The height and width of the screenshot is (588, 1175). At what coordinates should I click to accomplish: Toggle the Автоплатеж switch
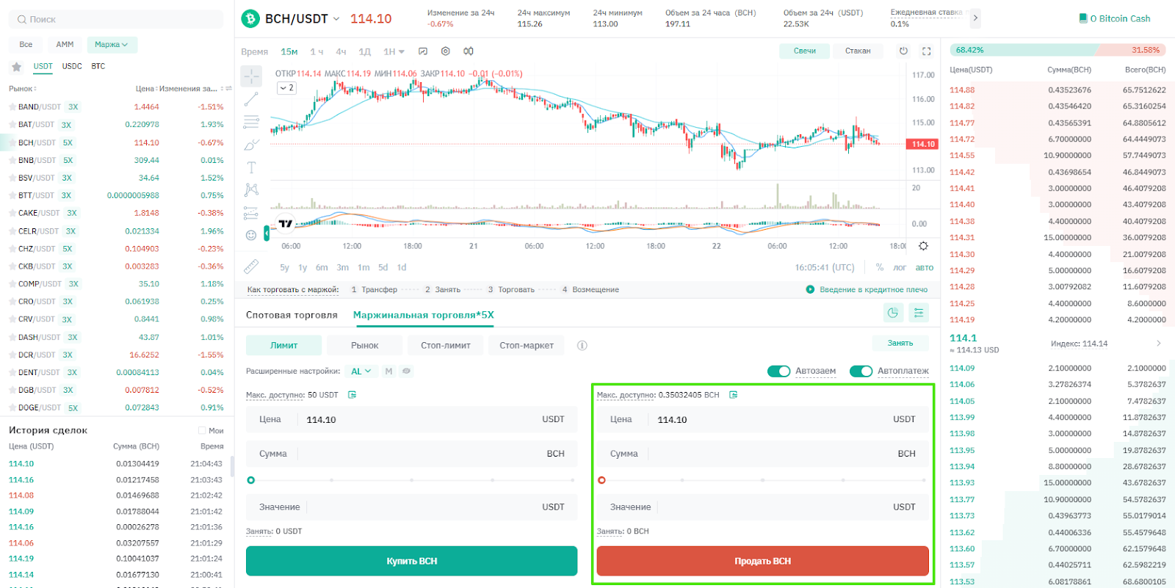861,371
